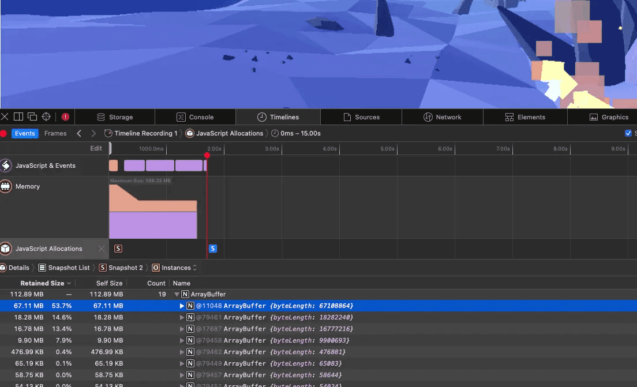This screenshot has width=637, height=387.
Task: Collapse the ArrayBuffer class group
Action: 177,294
